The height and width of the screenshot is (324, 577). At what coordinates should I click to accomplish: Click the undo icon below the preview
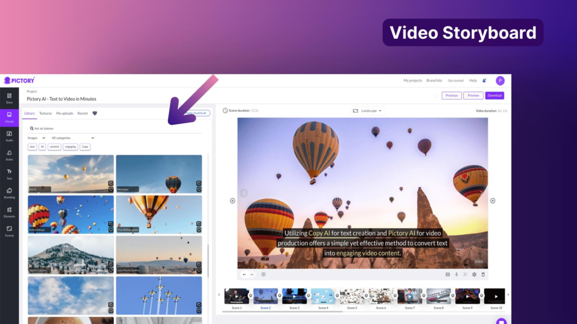245,275
